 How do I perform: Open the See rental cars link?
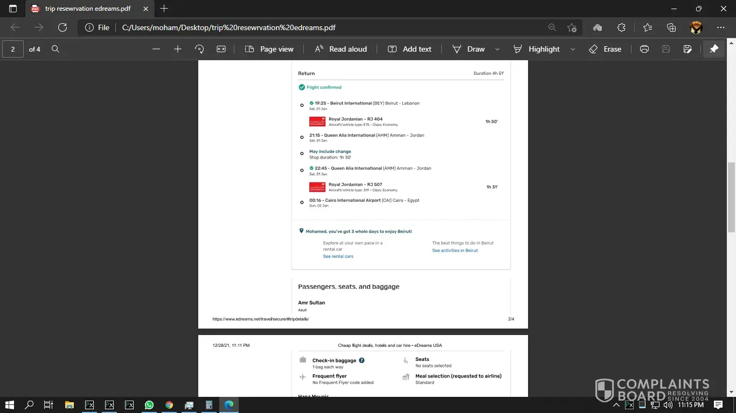(x=338, y=257)
